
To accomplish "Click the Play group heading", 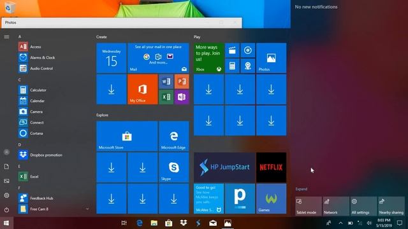I will pos(197,37).
